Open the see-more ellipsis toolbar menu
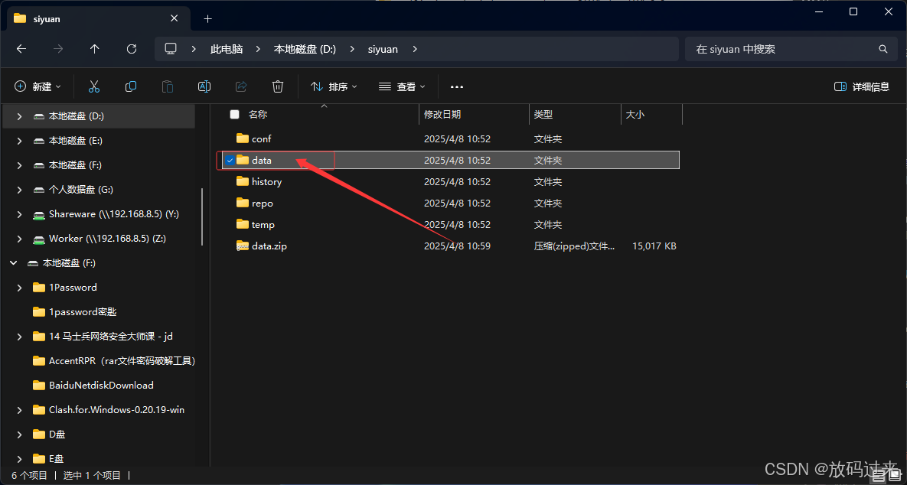Image resolution: width=907 pixels, height=485 pixels. point(456,86)
